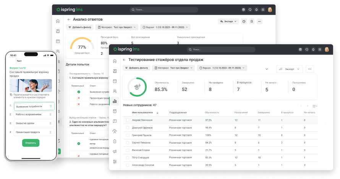
Task: Click gift icon in front window header
Action: [300, 50]
